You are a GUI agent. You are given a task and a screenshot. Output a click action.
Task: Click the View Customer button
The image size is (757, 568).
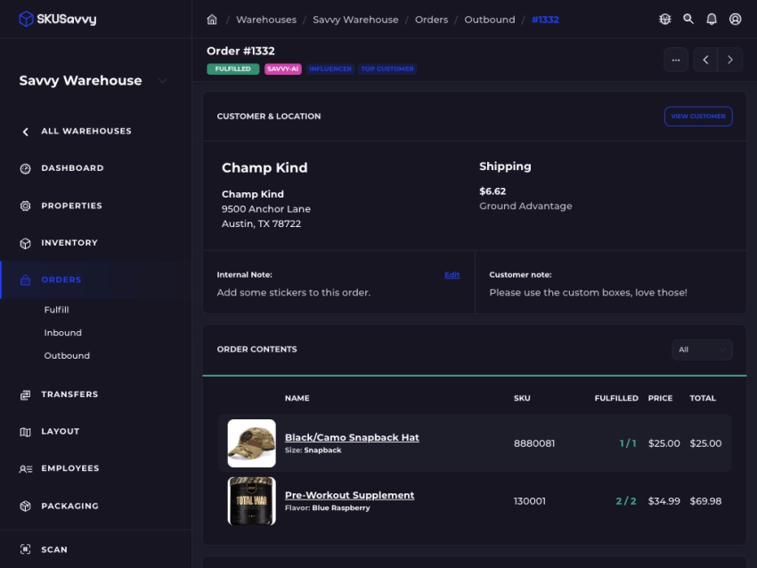point(698,117)
